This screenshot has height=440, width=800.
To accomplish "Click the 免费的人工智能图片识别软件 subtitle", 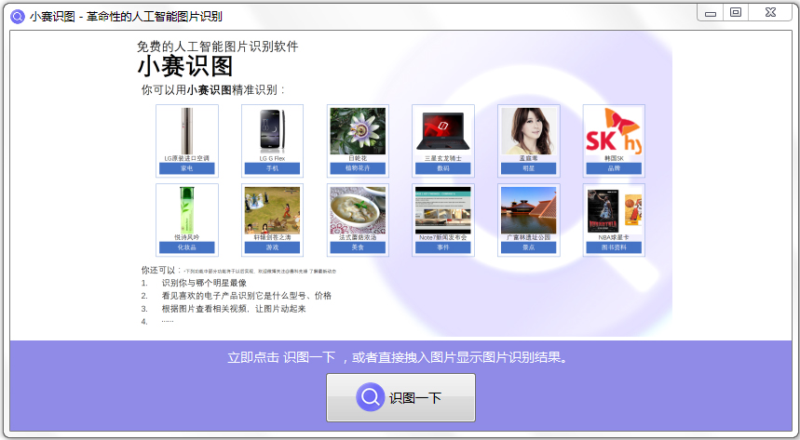I will tap(217, 47).
